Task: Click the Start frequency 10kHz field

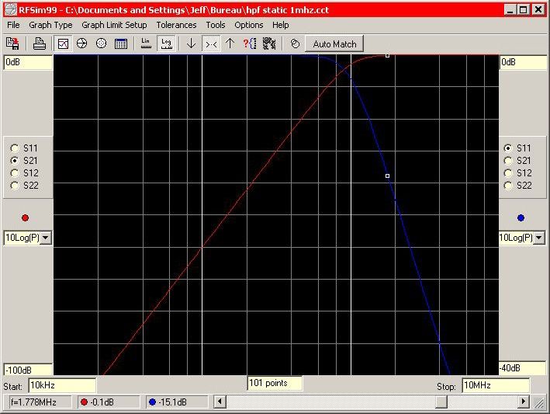Action: point(62,385)
